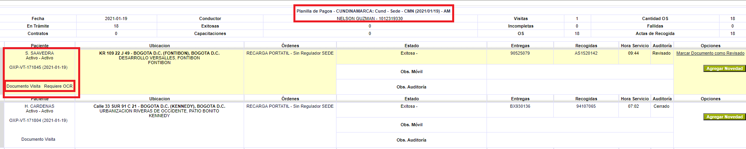Open Documento Visita for H. CARDENAS
This screenshot has width=746, height=149.
coord(38,139)
